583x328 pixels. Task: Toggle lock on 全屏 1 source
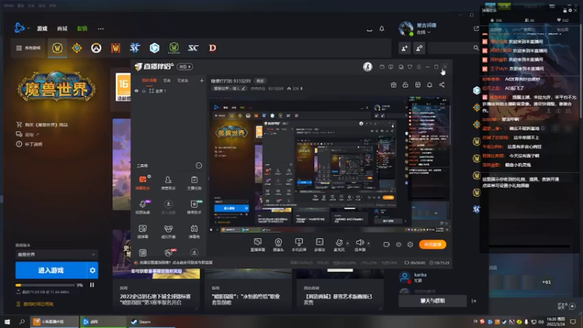144,90
